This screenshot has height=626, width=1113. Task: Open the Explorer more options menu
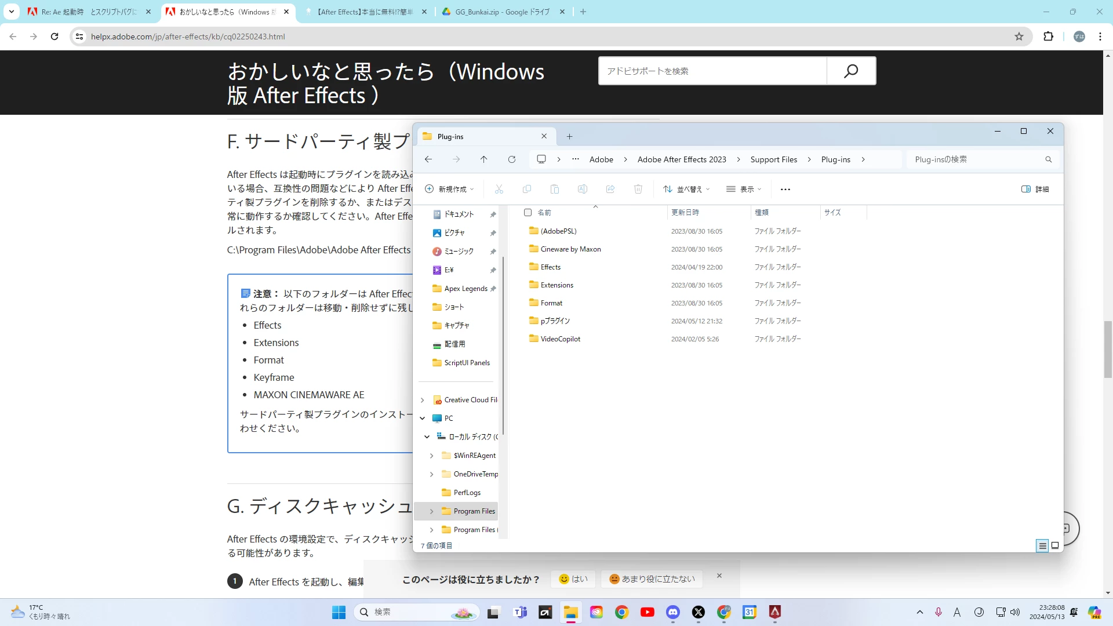tap(785, 190)
